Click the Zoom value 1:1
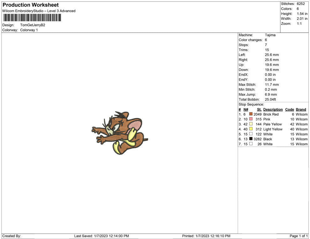The width and height of the screenshot is (310, 239). 299,24
